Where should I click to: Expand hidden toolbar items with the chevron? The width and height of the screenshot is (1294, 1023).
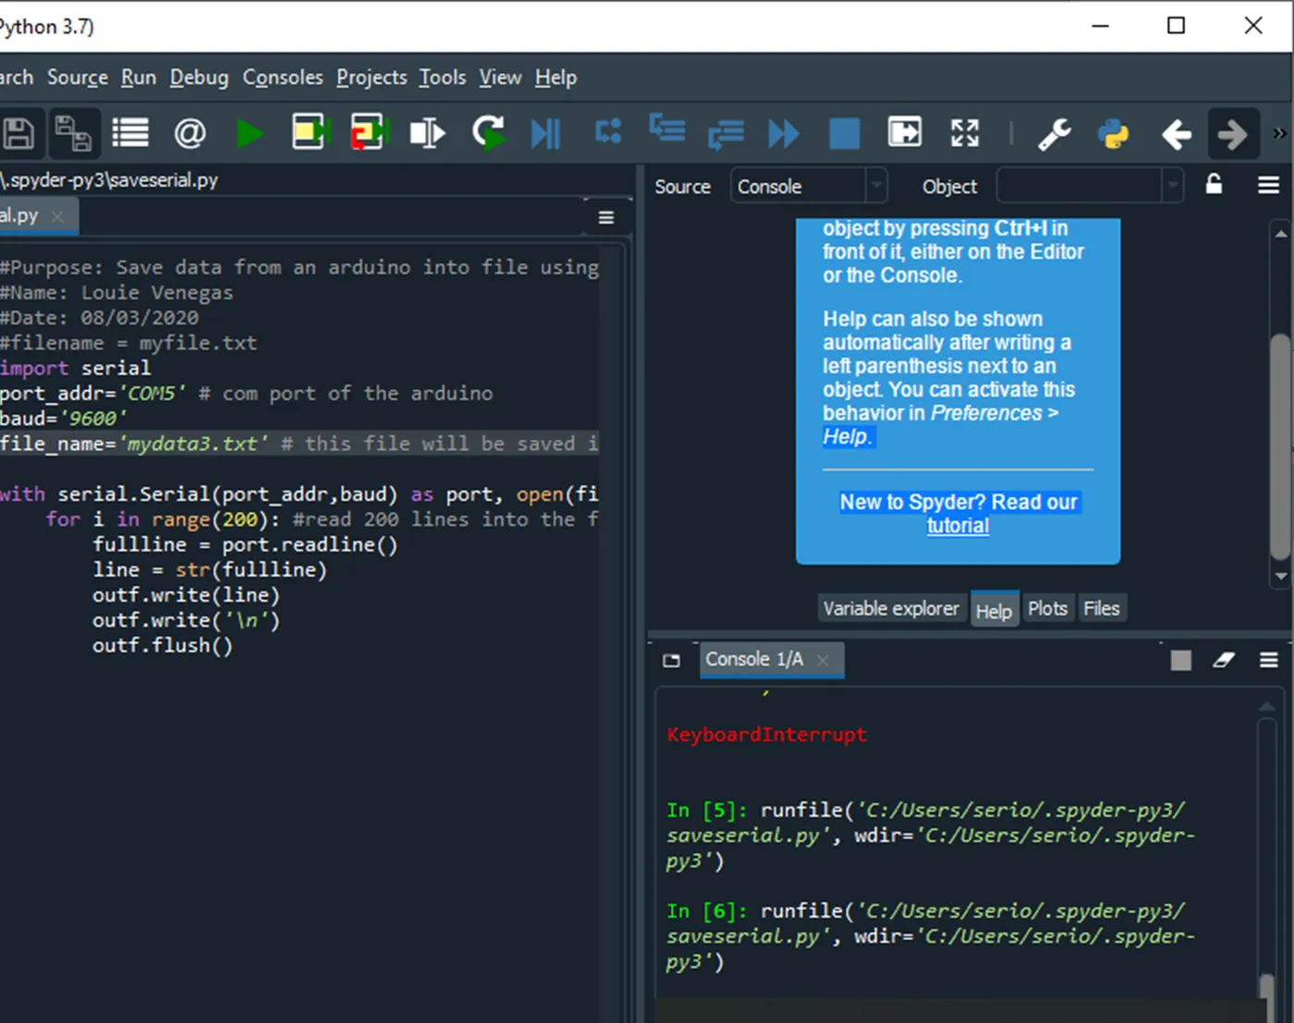click(x=1279, y=134)
